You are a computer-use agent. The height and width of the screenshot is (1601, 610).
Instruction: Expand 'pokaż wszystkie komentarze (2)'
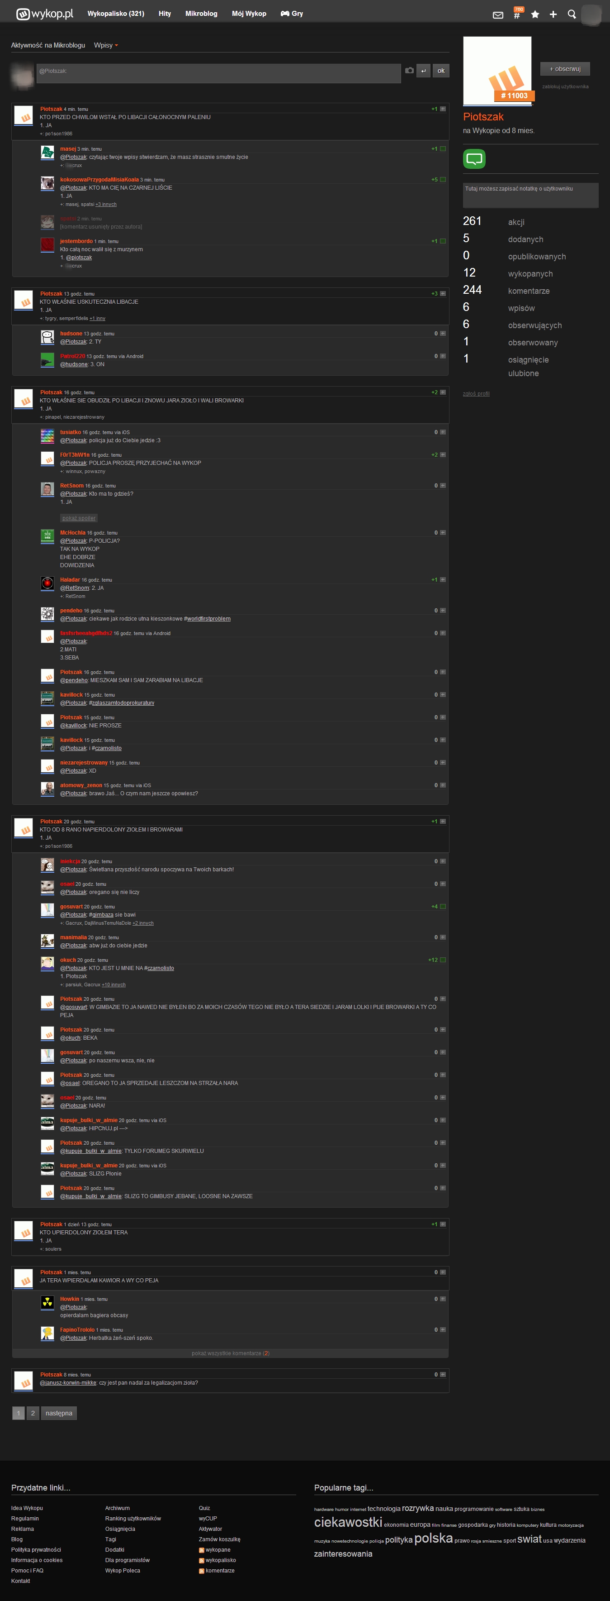(231, 1353)
